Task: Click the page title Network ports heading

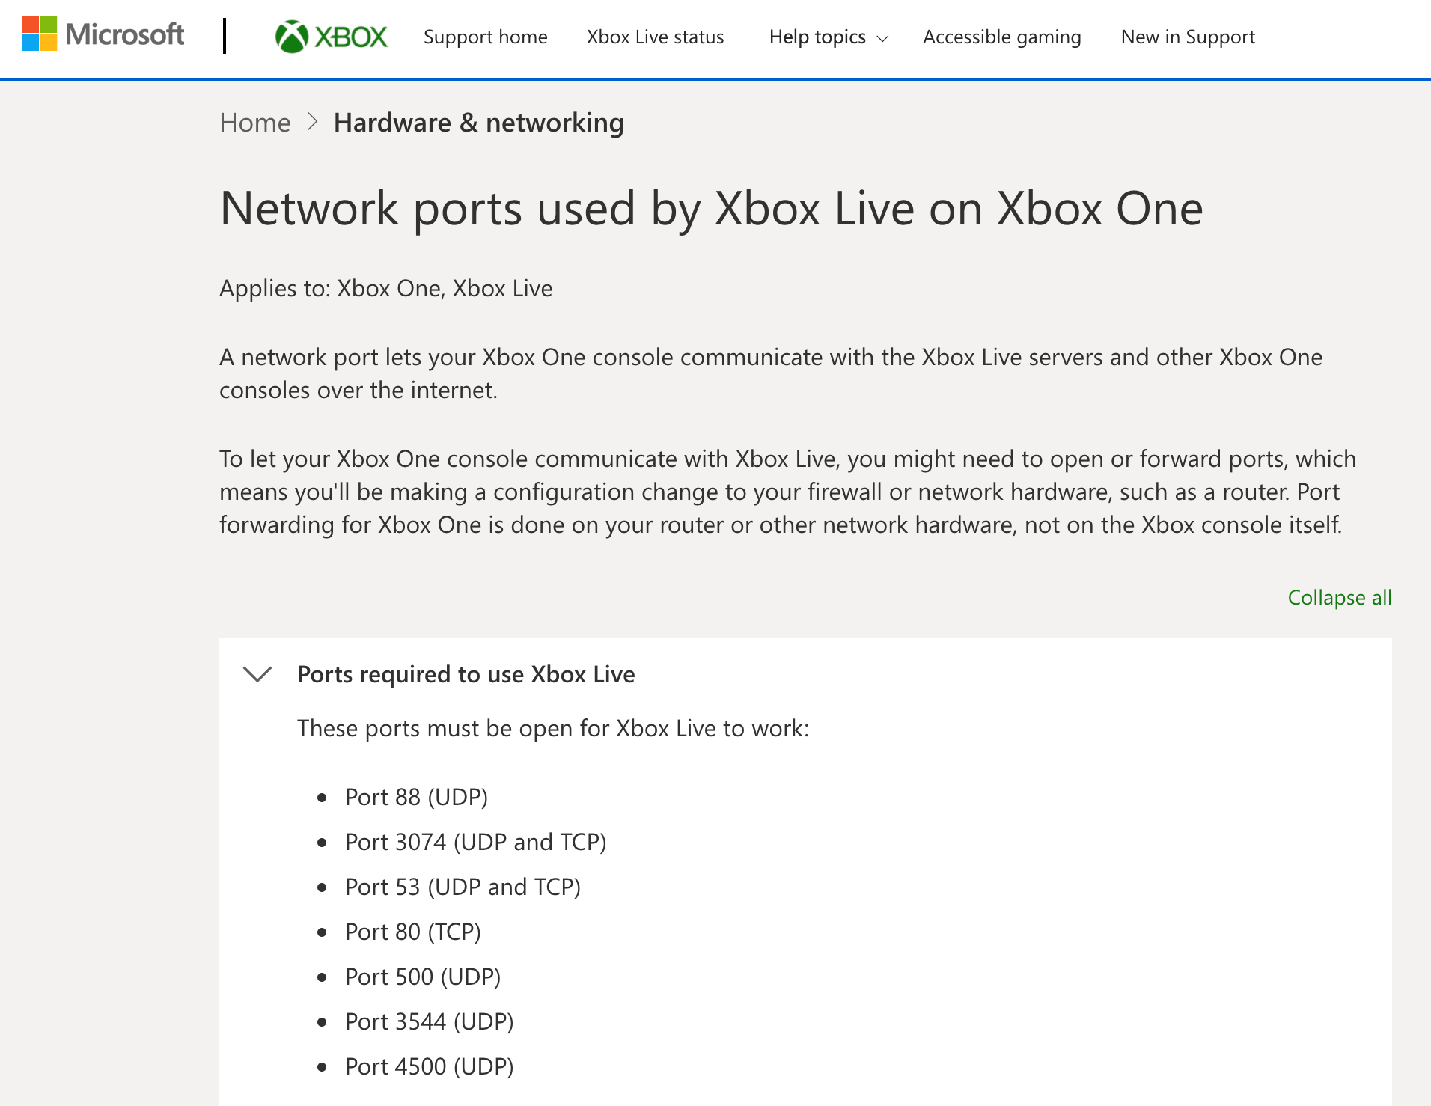Action: click(x=711, y=208)
